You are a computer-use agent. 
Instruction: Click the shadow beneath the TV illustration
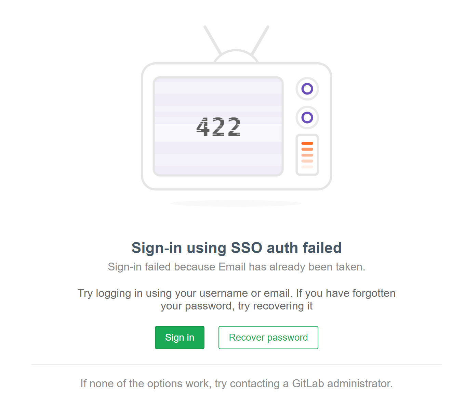coord(236,204)
